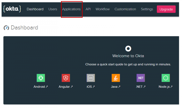Image resolution: width=182 pixels, height=108 pixels.
Task: Go to the Users menu
Action: coord(53,9)
